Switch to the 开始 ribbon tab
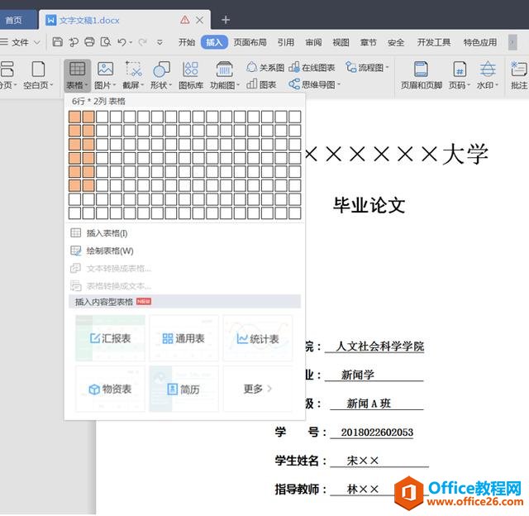 coord(187,42)
